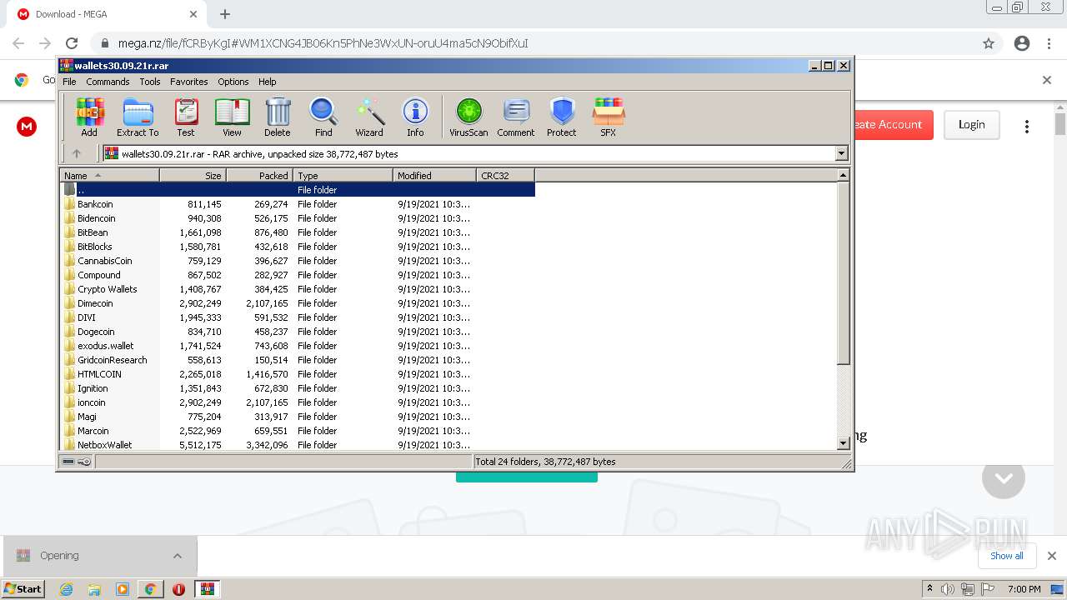Bookmark this page with the star
This screenshot has height=600, width=1067.
(989, 43)
